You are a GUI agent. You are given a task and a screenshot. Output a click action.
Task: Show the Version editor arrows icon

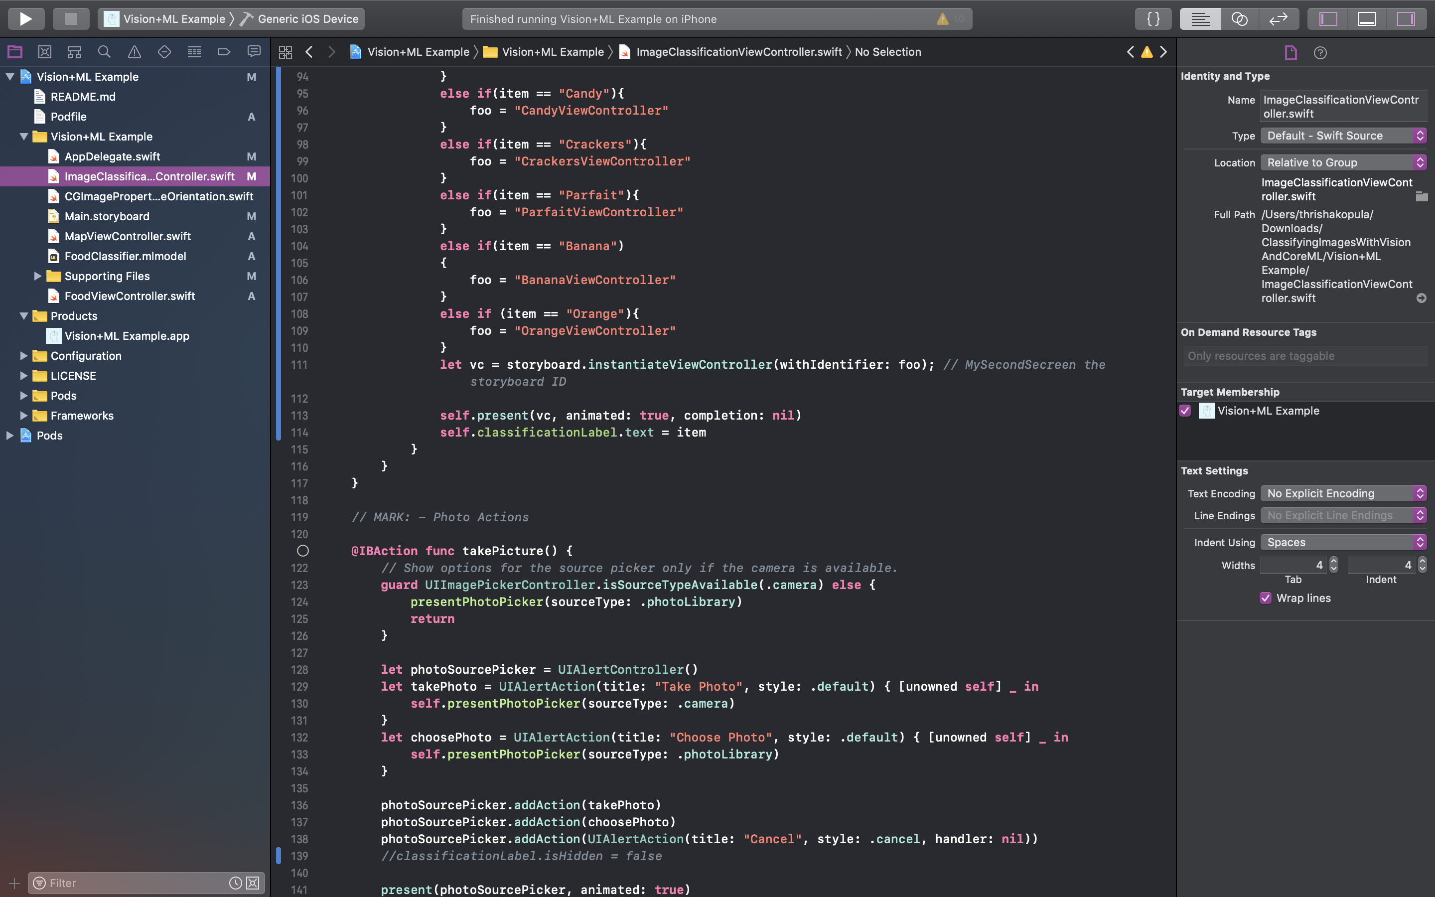point(1278,19)
